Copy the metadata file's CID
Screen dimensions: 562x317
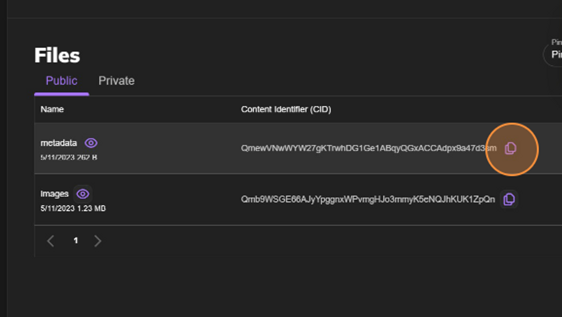pos(510,148)
